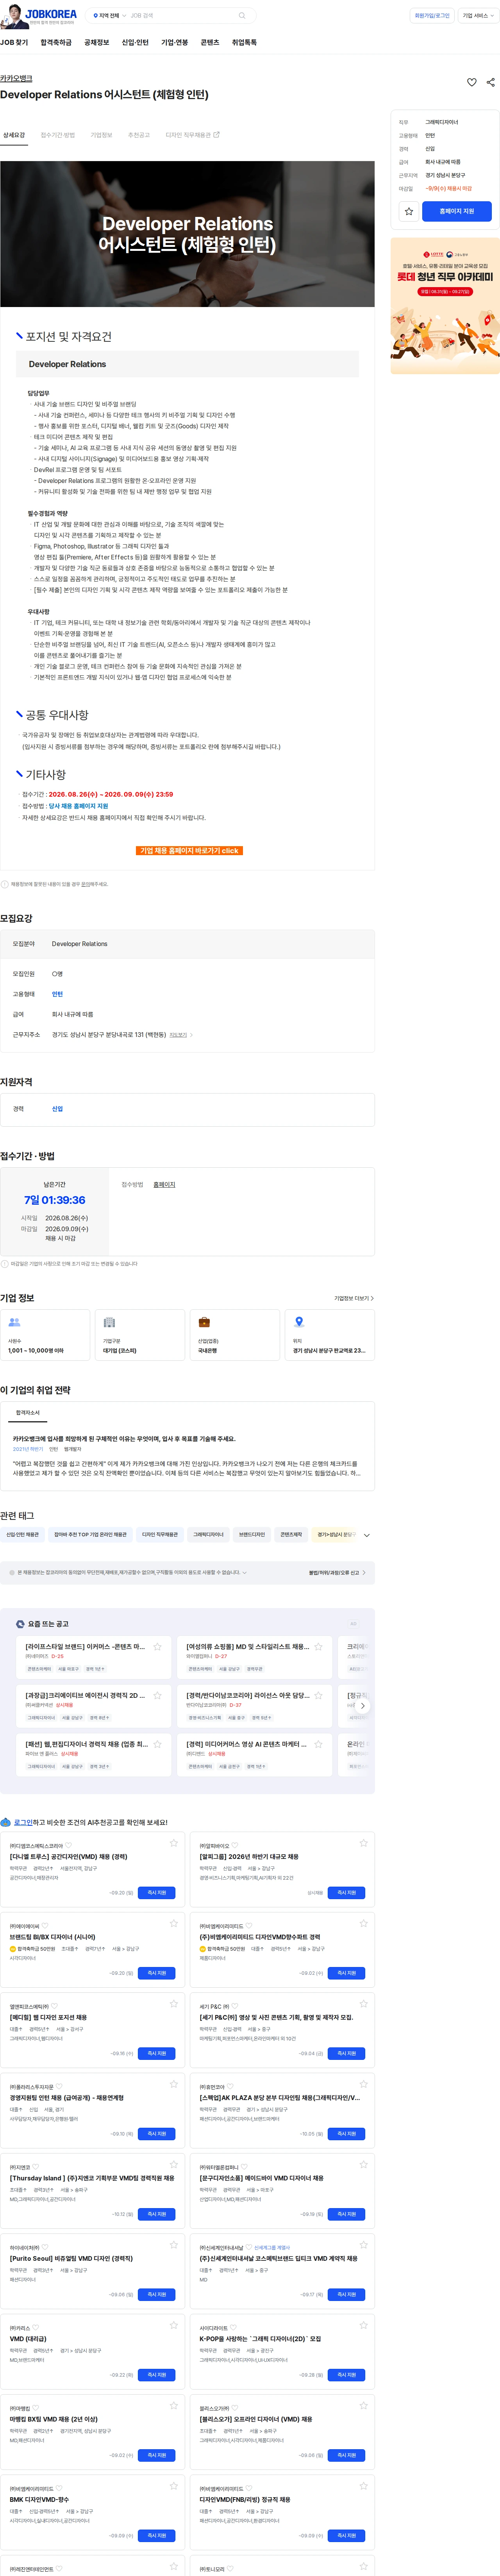Open the 합격축하금 menu
The height and width of the screenshot is (2576, 500).
click(56, 43)
